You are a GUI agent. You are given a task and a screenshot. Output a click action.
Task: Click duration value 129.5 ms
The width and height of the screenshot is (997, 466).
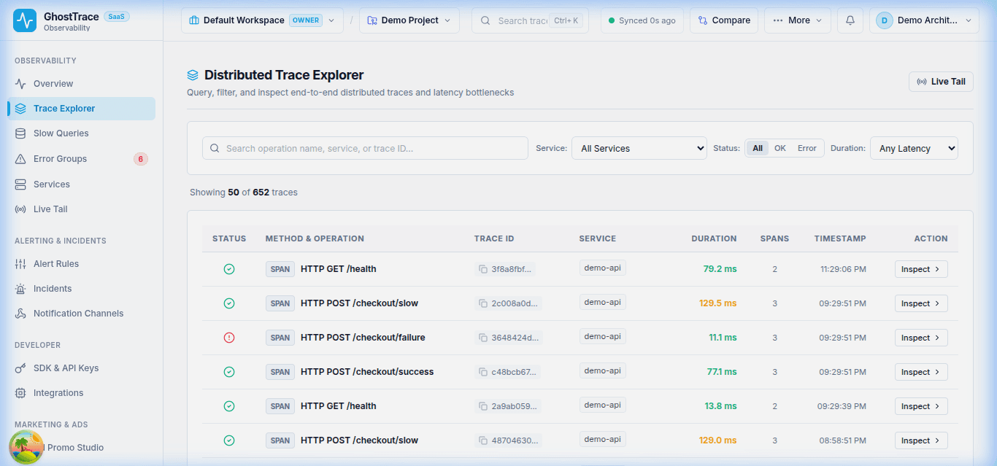717,303
